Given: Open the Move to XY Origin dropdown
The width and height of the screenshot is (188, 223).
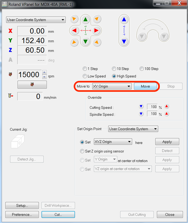Looking at the screenshot, I should coord(112,86).
